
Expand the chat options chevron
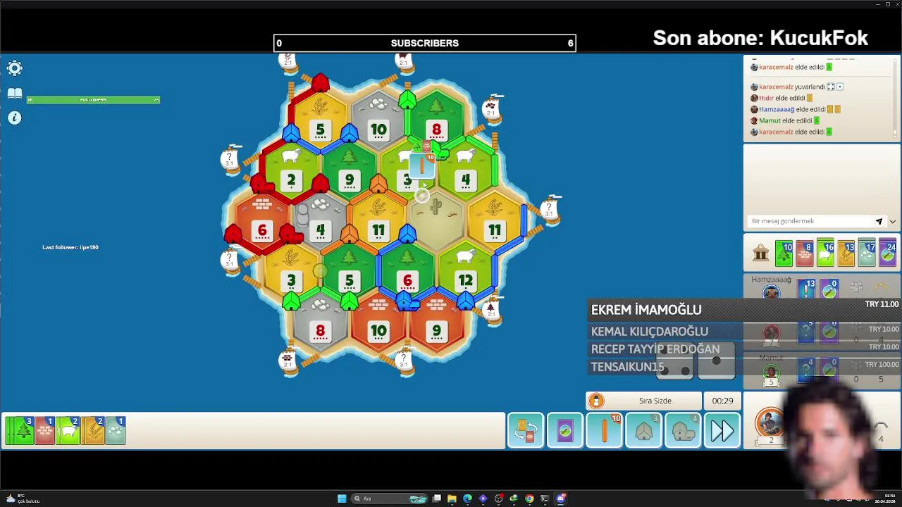point(892,221)
